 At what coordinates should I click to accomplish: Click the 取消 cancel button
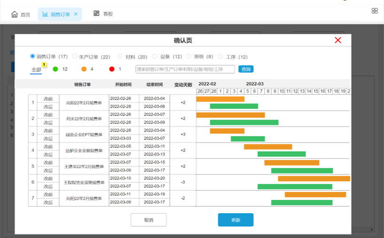pyautogui.click(x=149, y=220)
